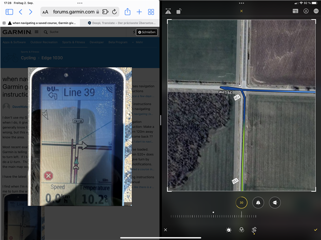Rotate the photo with the rotate icon
The width and height of the screenshot is (321, 240).
[x=179, y=12]
